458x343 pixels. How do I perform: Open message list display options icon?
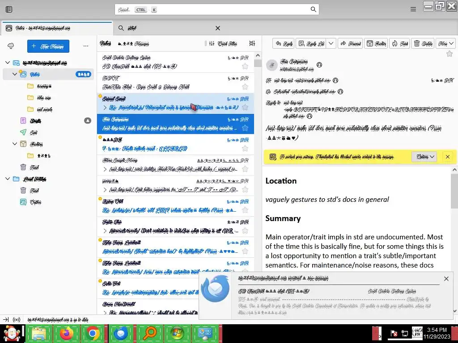(252, 43)
